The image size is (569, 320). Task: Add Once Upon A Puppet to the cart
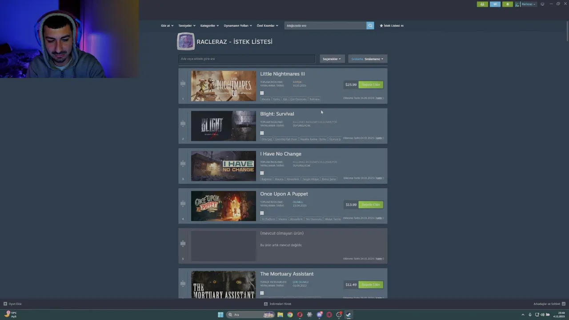(x=371, y=204)
